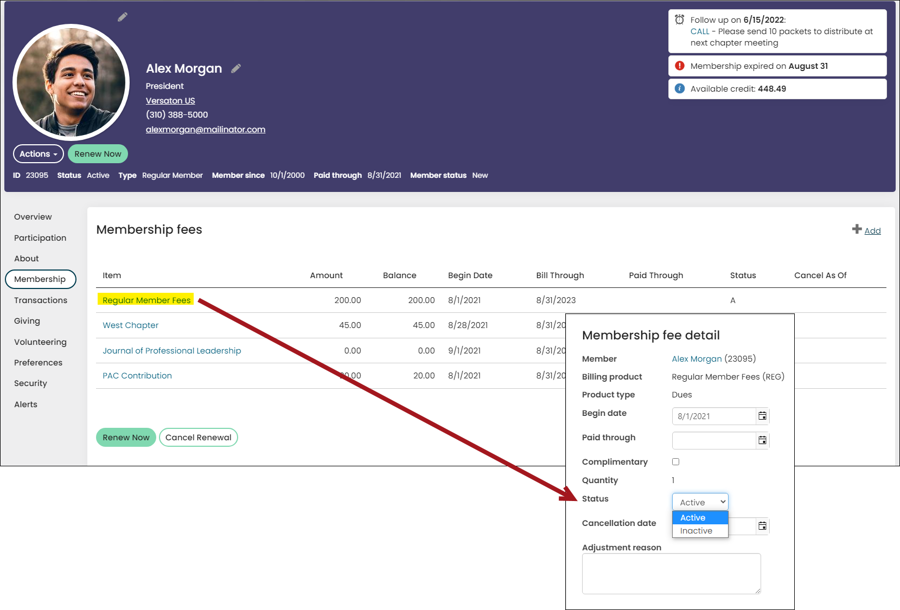Click the phone number (310) 388-5000

pos(177,115)
